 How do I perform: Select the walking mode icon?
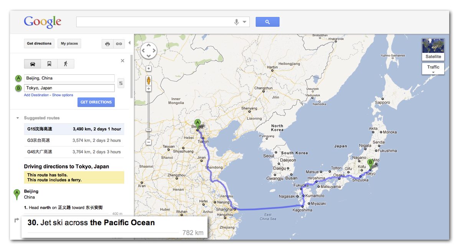click(66, 64)
